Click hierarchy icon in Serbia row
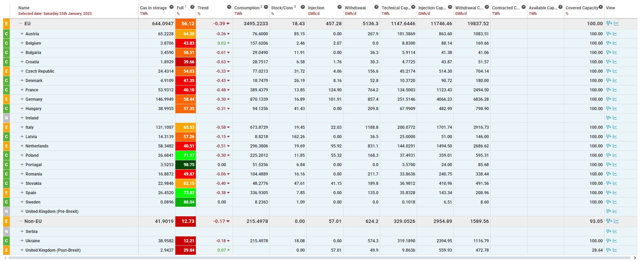The width and height of the screenshot is (641, 261). coord(608,232)
